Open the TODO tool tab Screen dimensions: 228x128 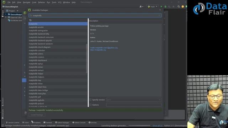click(x=26, y=122)
